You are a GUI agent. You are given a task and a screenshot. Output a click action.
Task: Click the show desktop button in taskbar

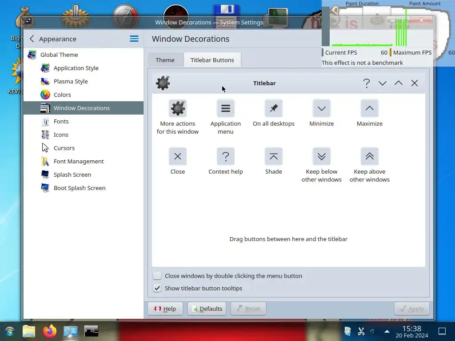tap(442, 331)
